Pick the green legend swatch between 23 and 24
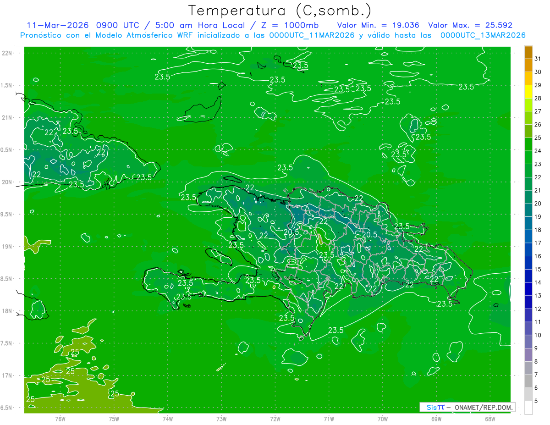Viewport: 550px width, 425px height. [528, 157]
